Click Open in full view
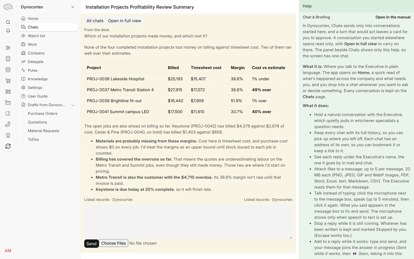This screenshot has width=414, height=259. pos(124,21)
